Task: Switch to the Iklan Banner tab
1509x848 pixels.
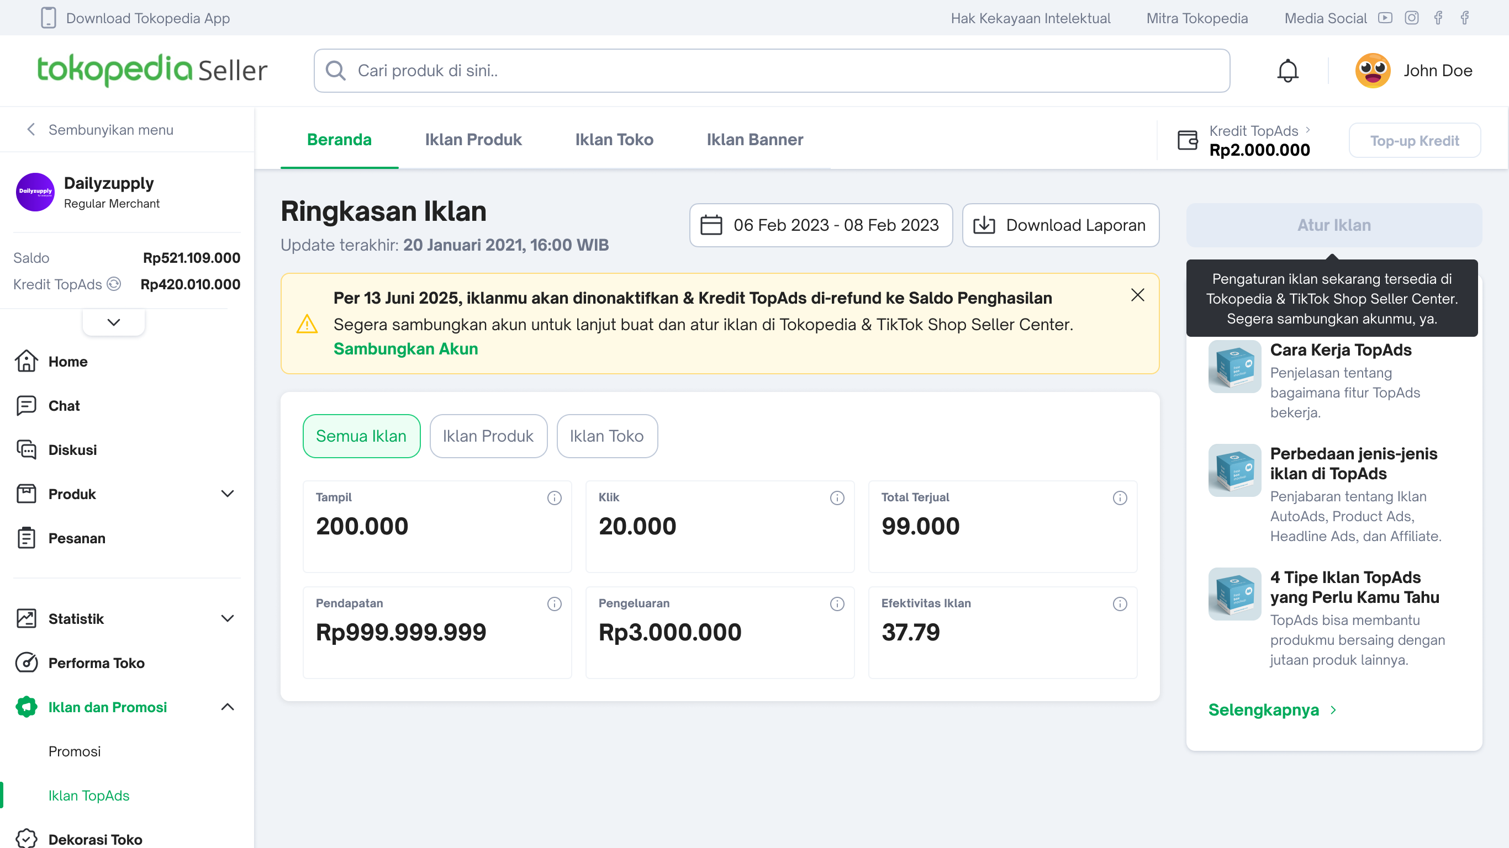Action: (754, 139)
